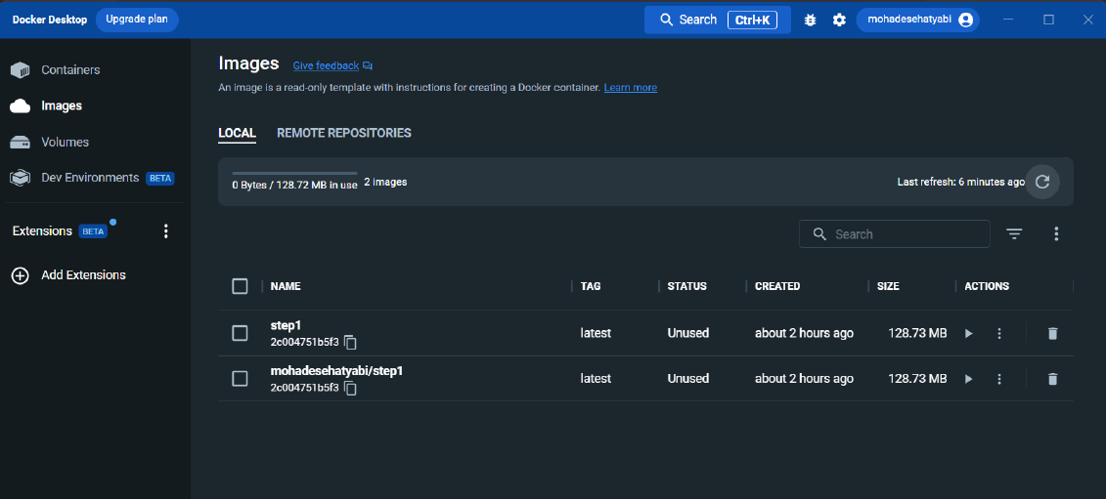
Task: Delete the step1 image
Action: [1052, 333]
